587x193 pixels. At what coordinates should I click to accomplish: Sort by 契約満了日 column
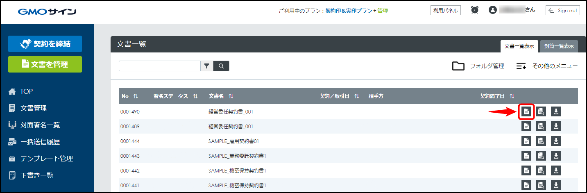coord(512,96)
